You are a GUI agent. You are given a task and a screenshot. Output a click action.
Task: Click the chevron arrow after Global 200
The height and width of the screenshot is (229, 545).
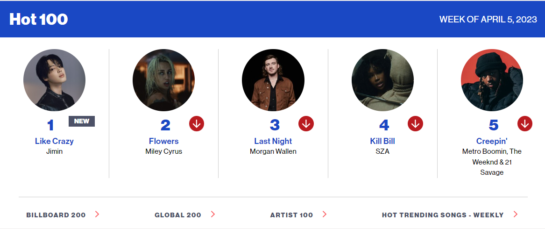coord(212,215)
